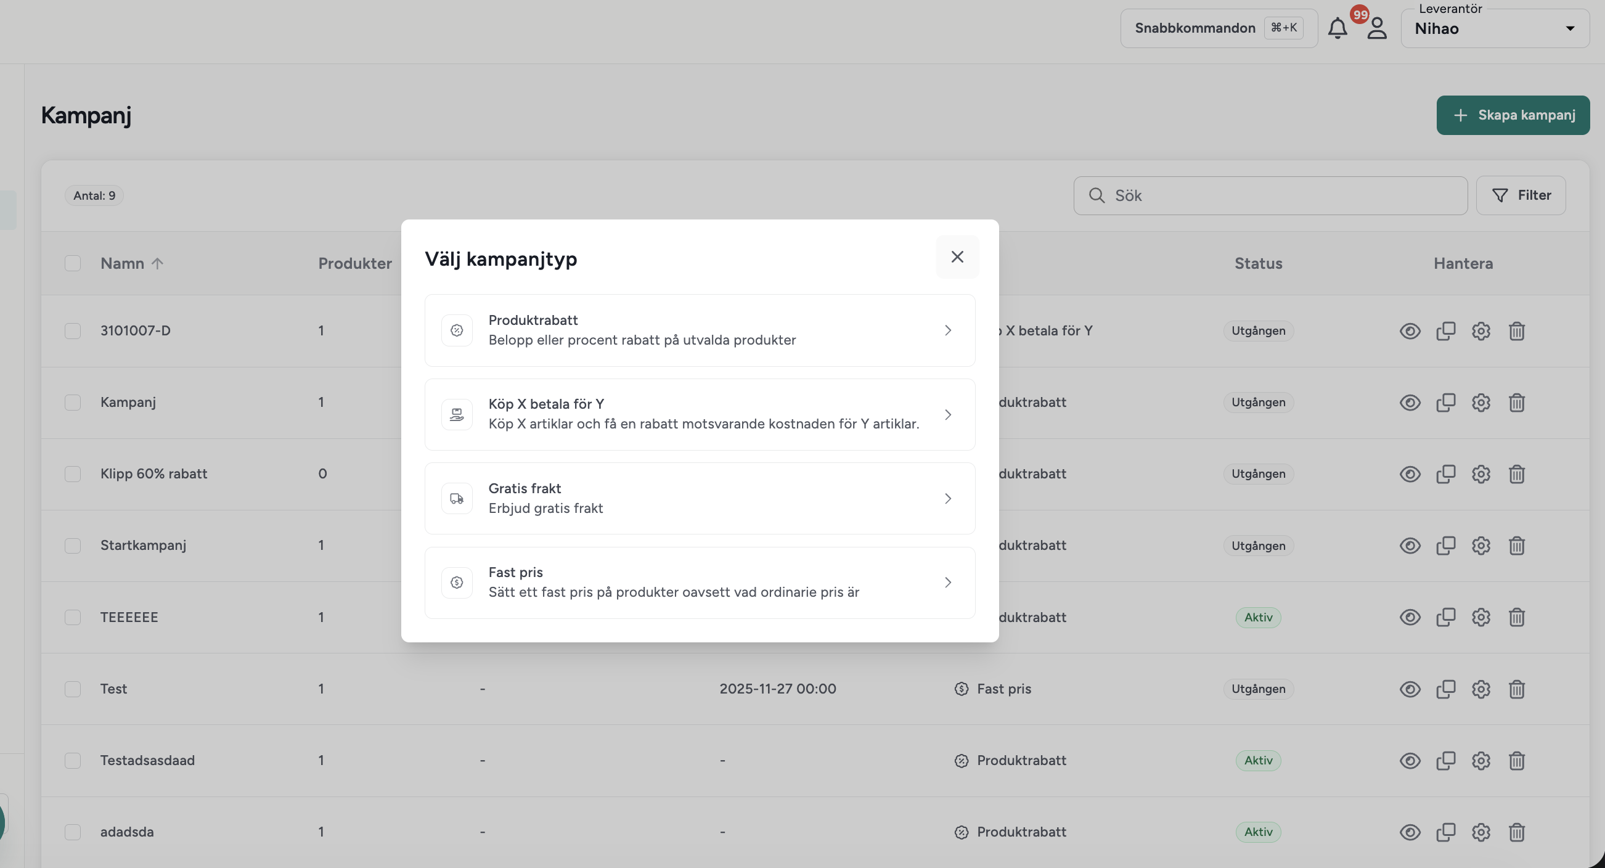The width and height of the screenshot is (1605, 868).
Task: Click the copy icon in Kampanj row
Action: pos(1445,403)
